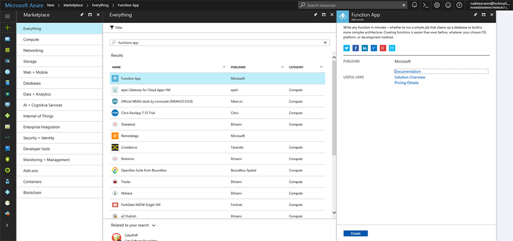
Task: Select Compute category in Marketplace
Action: click(x=31, y=40)
